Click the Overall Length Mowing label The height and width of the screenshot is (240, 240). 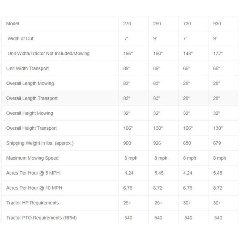[x=30, y=83]
